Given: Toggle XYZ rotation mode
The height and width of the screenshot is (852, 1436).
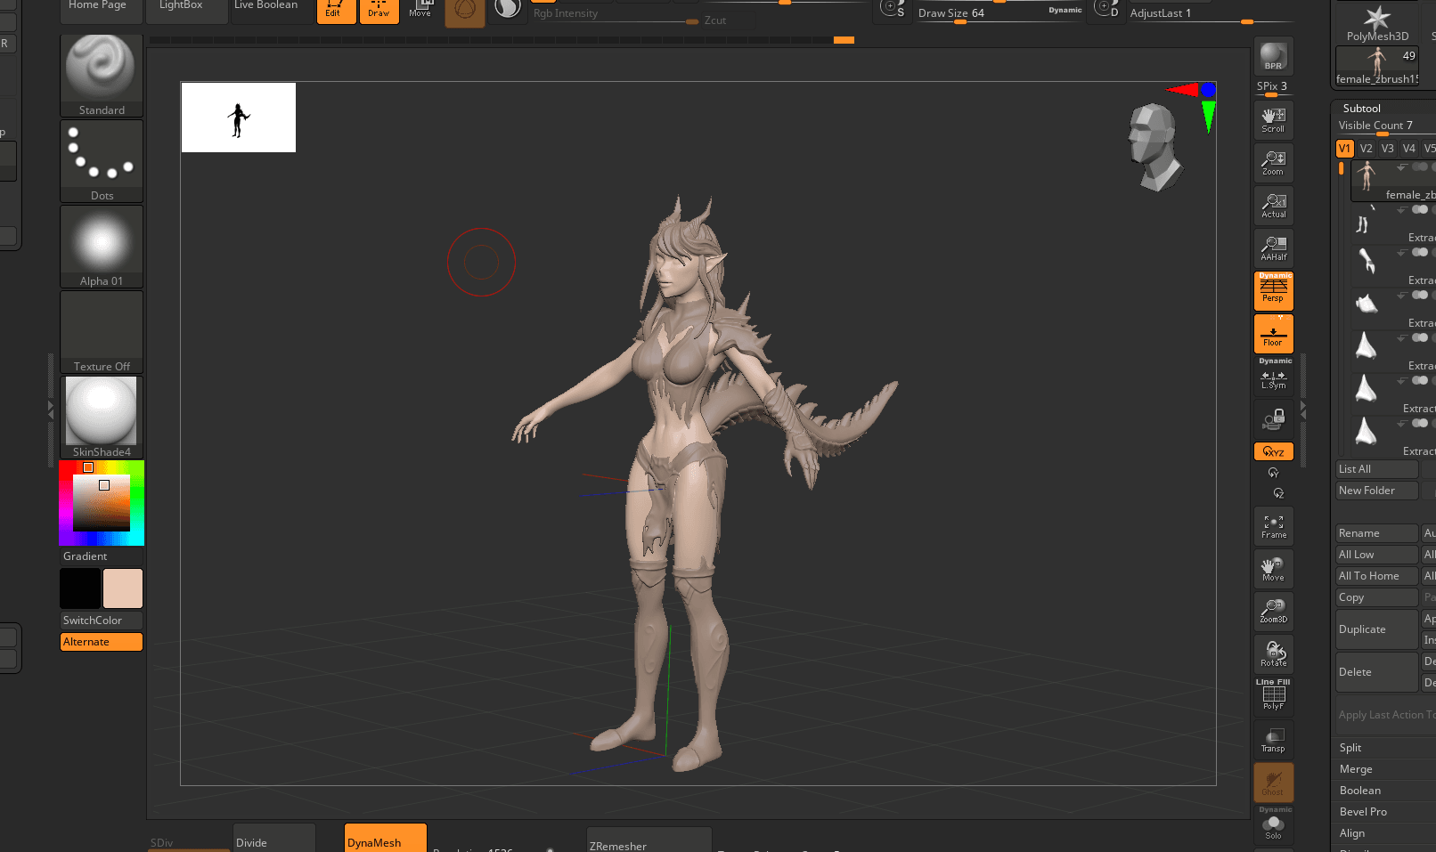Looking at the screenshot, I should (1273, 451).
